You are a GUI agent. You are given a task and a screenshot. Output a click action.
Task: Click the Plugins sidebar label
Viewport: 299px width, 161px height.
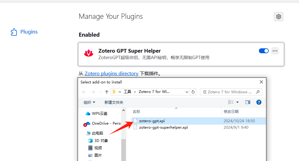coord(29,32)
